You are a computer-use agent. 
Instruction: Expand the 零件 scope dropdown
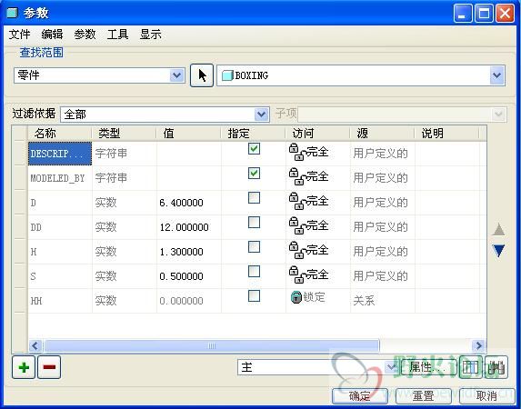coord(176,75)
